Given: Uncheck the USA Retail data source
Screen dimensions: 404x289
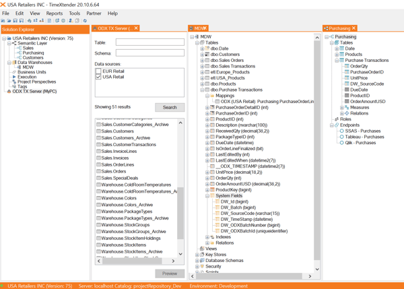Looking at the screenshot, I should 98,77.
